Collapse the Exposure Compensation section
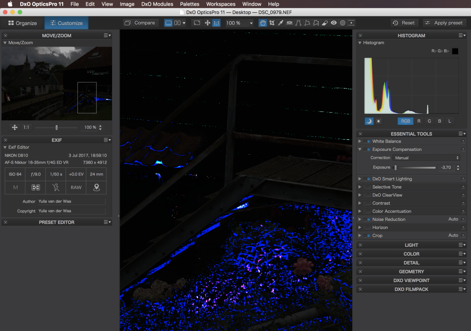Viewport: 471px width, 331px height. [359, 150]
